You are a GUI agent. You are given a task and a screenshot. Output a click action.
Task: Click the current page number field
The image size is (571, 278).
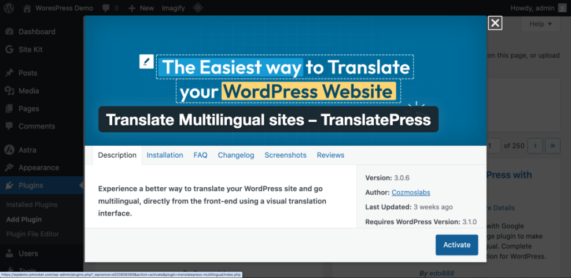[x=494, y=146]
